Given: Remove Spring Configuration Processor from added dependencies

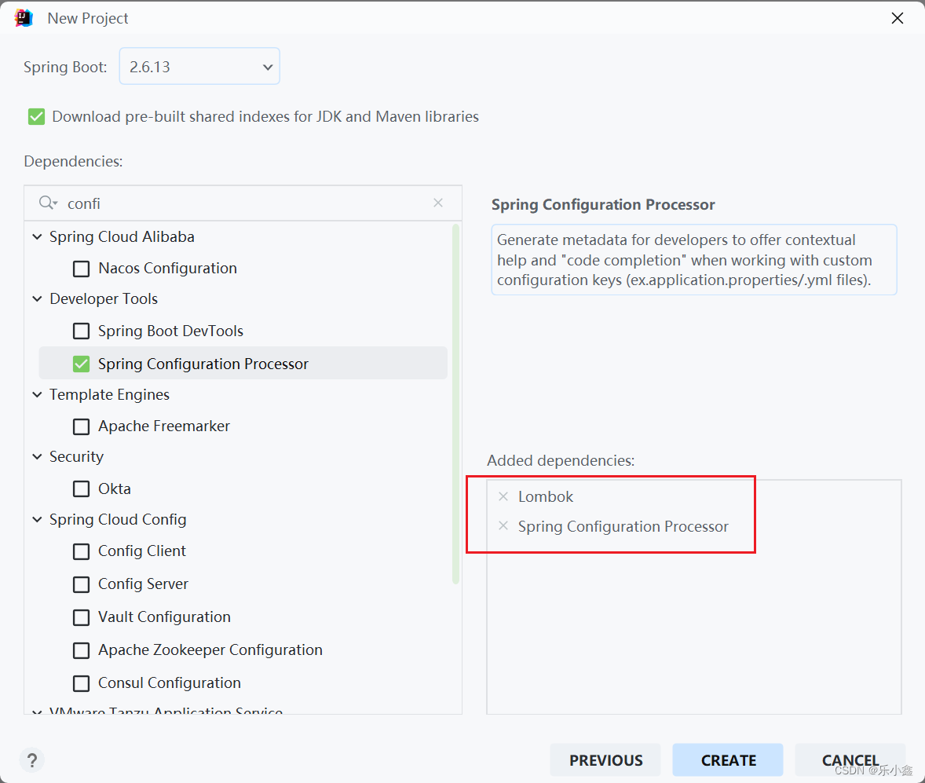Looking at the screenshot, I should [503, 525].
